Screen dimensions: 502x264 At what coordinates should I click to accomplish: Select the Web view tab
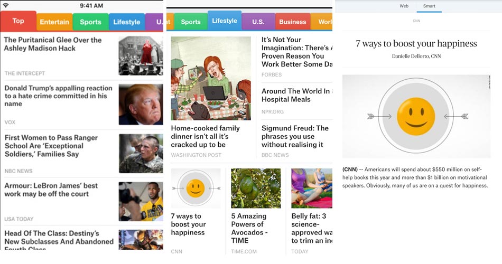404,6
